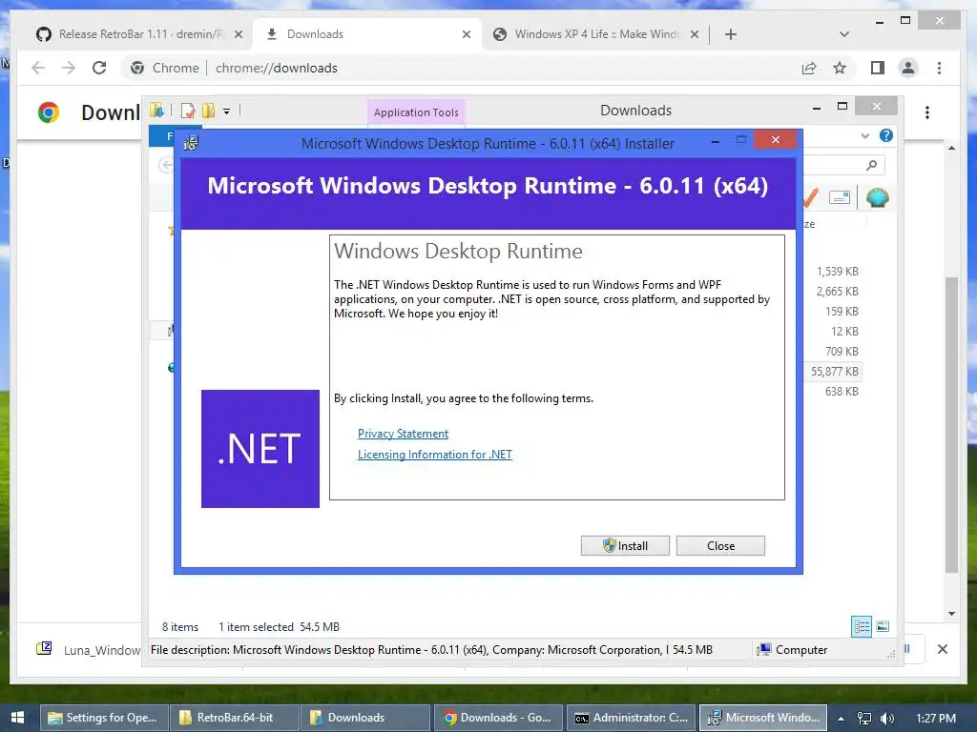Viewport: 977px width, 732px height.
Task: Show hidden tray icons arrow
Action: click(x=841, y=719)
